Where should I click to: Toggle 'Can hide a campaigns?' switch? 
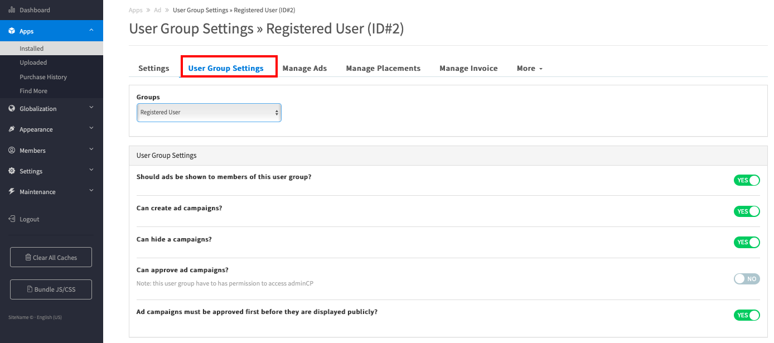(x=747, y=242)
